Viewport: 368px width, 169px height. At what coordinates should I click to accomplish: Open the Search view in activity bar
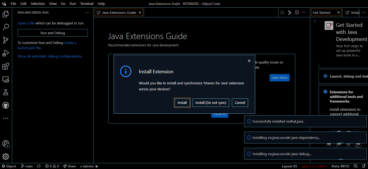coord(6,27)
